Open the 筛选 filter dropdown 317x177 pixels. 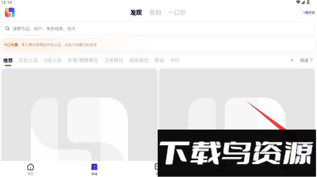pyautogui.click(x=306, y=60)
